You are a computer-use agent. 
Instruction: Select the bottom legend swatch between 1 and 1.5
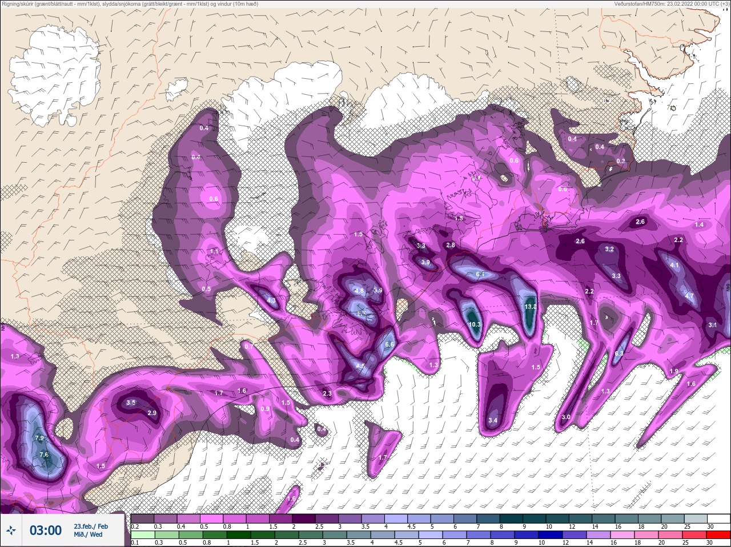pyautogui.click(x=239, y=534)
